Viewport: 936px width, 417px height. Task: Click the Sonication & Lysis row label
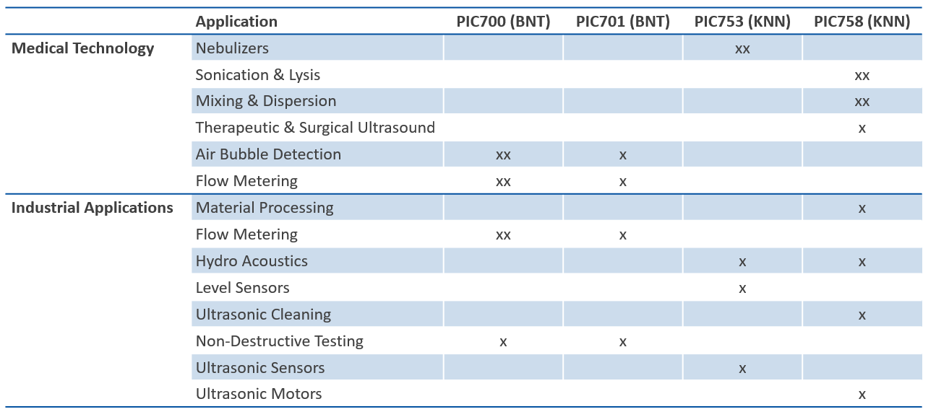[257, 75]
